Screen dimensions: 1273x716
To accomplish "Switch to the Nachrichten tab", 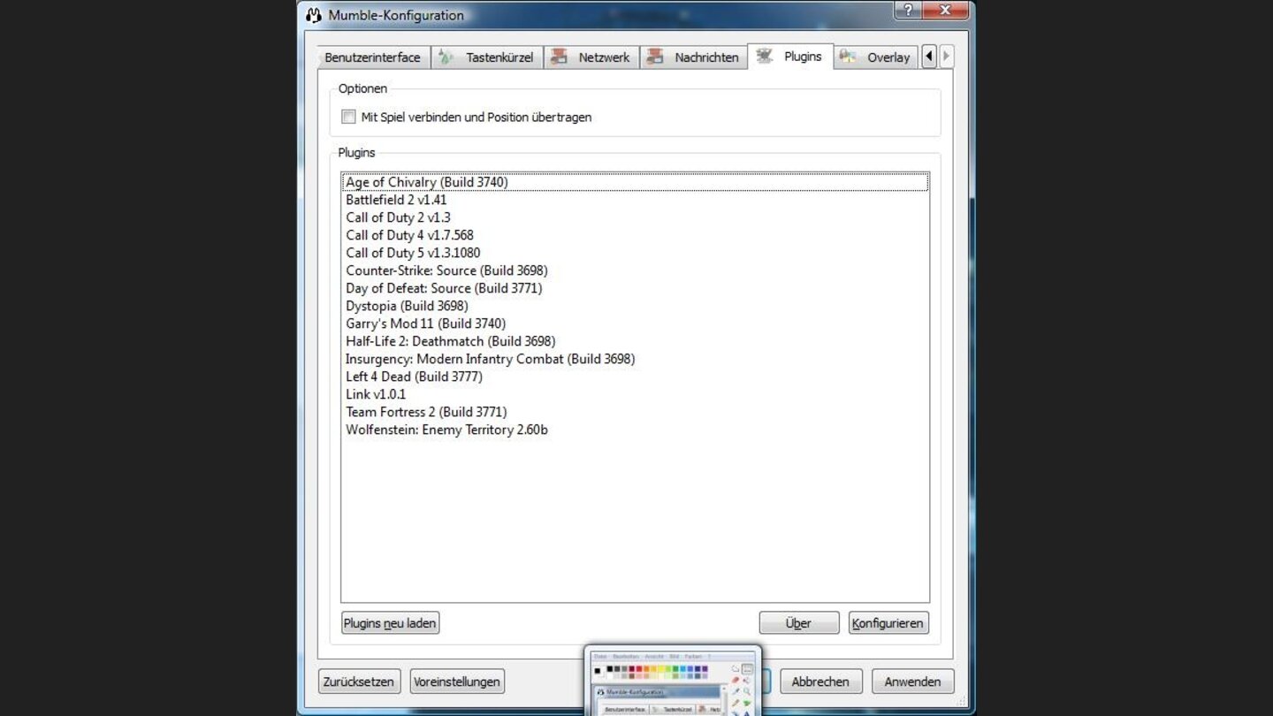I will (693, 57).
